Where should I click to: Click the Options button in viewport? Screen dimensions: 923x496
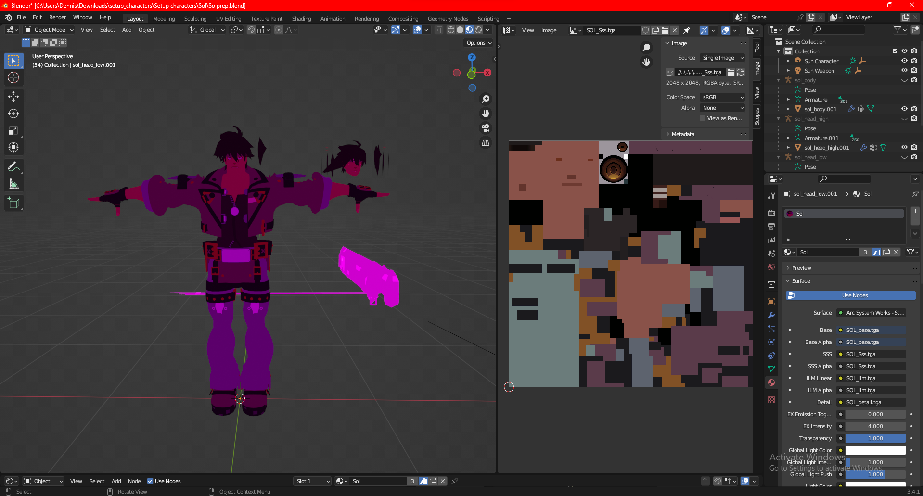479,43
